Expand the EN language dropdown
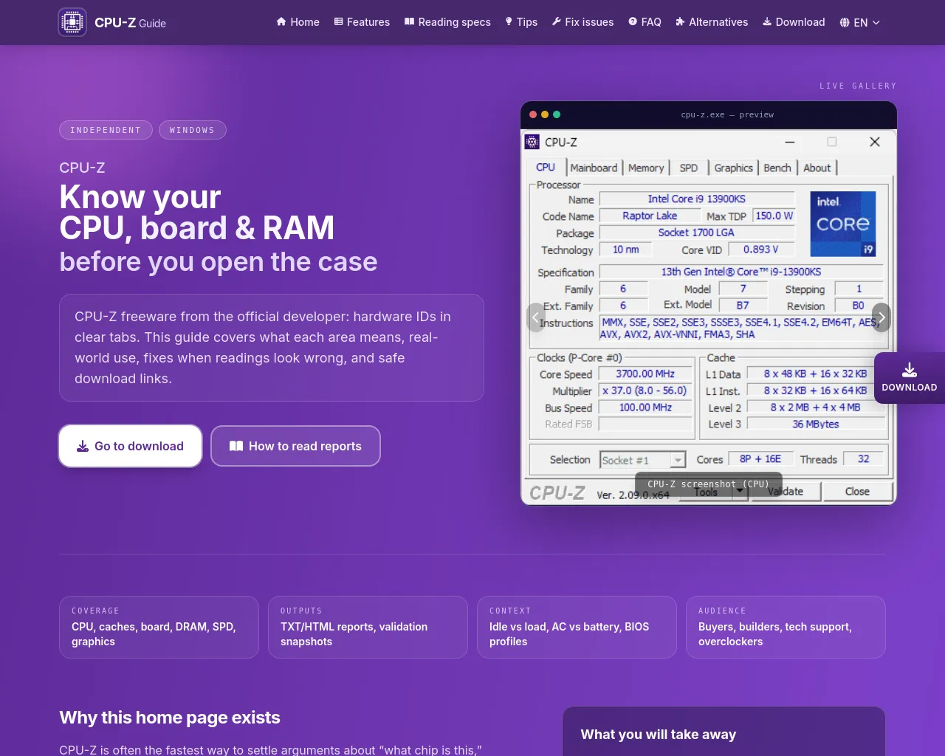This screenshot has height=756, width=945. tap(860, 23)
